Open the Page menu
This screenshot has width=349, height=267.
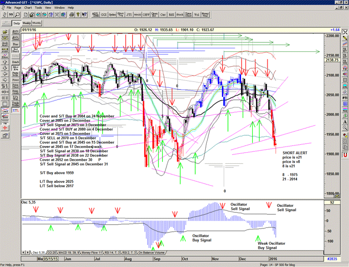click(17, 8)
